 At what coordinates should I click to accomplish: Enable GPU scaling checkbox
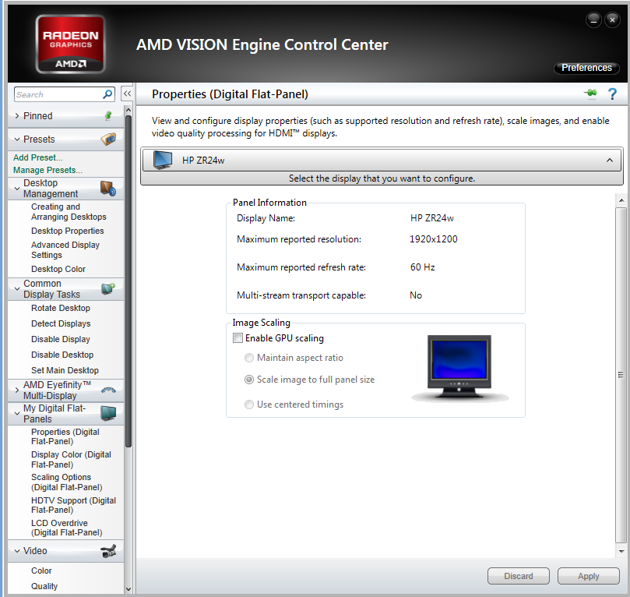click(238, 338)
